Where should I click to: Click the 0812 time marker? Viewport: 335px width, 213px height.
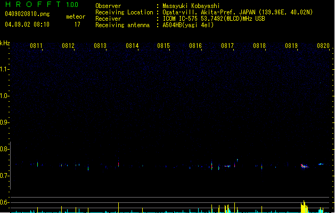(68, 46)
